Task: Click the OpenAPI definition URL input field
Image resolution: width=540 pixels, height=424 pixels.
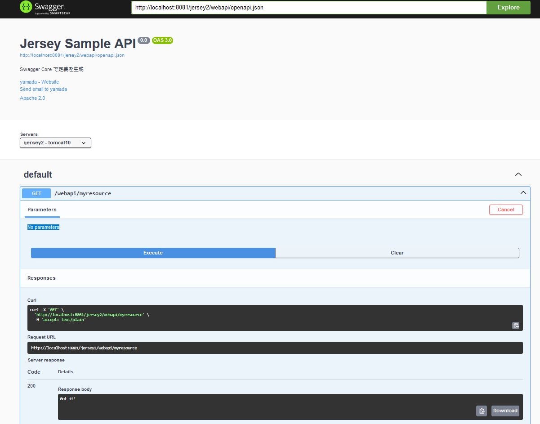Action: click(x=309, y=8)
